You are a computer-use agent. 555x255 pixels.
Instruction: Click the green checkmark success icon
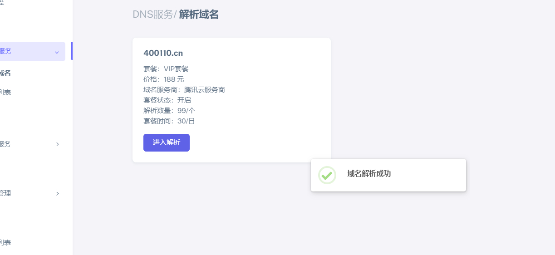(x=327, y=175)
